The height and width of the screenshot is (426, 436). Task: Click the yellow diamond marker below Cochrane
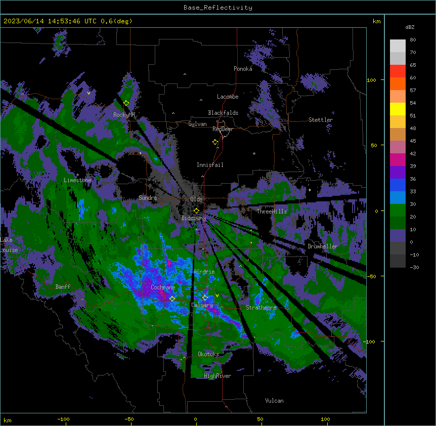tap(172, 299)
